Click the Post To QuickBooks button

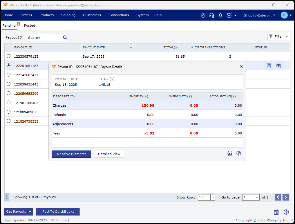(58, 212)
